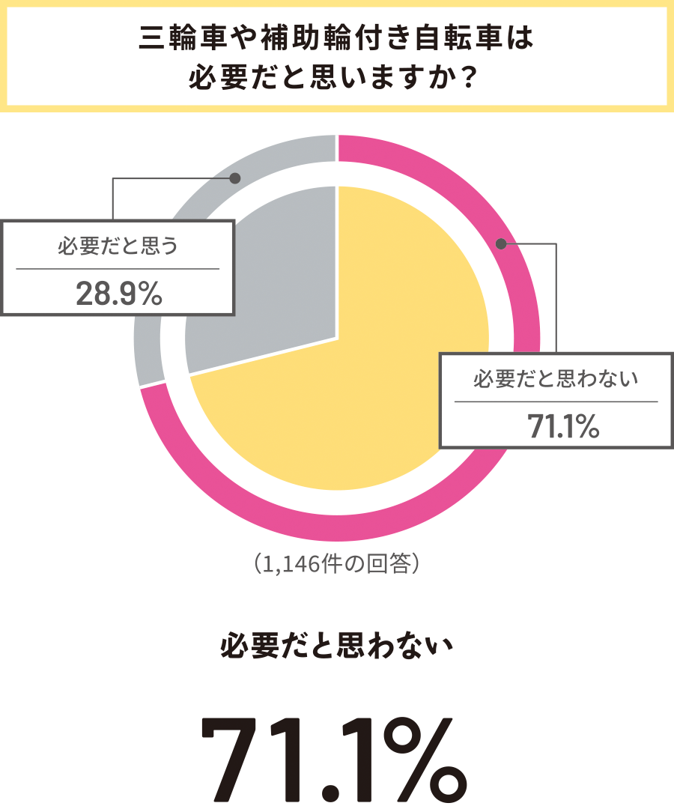Click the "(1,146件の回答)" response count caption
The image size is (674, 809).
(336, 563)
